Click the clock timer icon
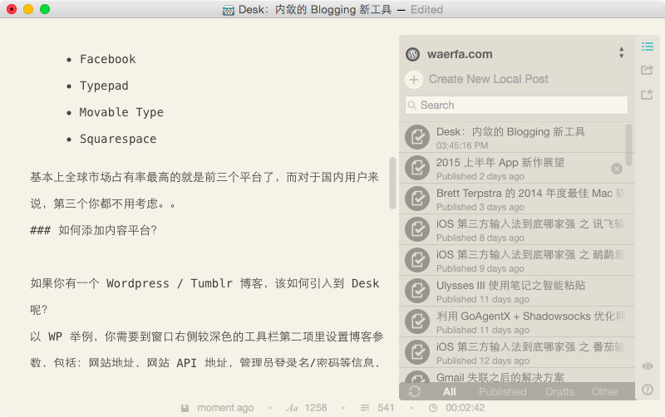This screenshot has height=417, width=665. point(432,408)
